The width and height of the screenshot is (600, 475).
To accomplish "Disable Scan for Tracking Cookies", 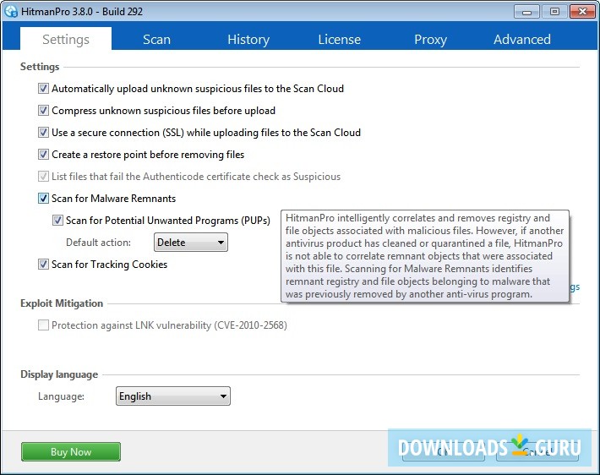I will click(43, 264).
